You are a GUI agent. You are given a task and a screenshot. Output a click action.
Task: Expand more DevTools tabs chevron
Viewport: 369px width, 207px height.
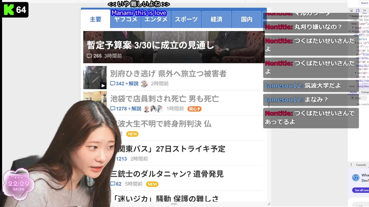tap(365, 11)
